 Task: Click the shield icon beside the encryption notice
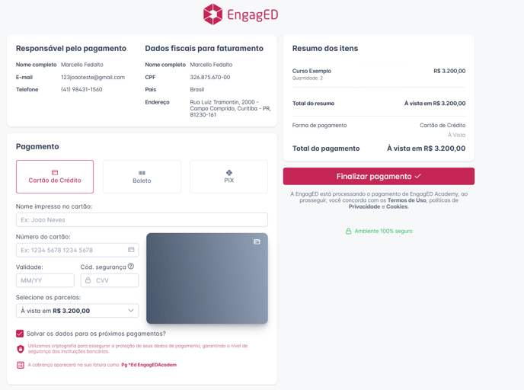pyautogui.click(x=21, y=349)
